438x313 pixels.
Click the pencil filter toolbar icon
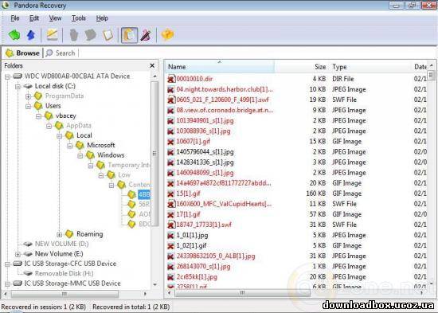[x=146, y=35]
